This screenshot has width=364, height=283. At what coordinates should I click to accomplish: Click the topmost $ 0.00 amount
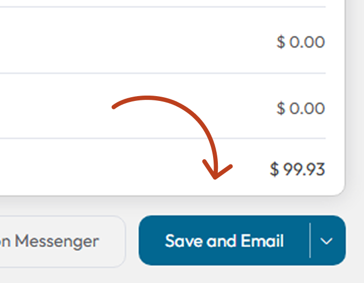coord(300,42)
